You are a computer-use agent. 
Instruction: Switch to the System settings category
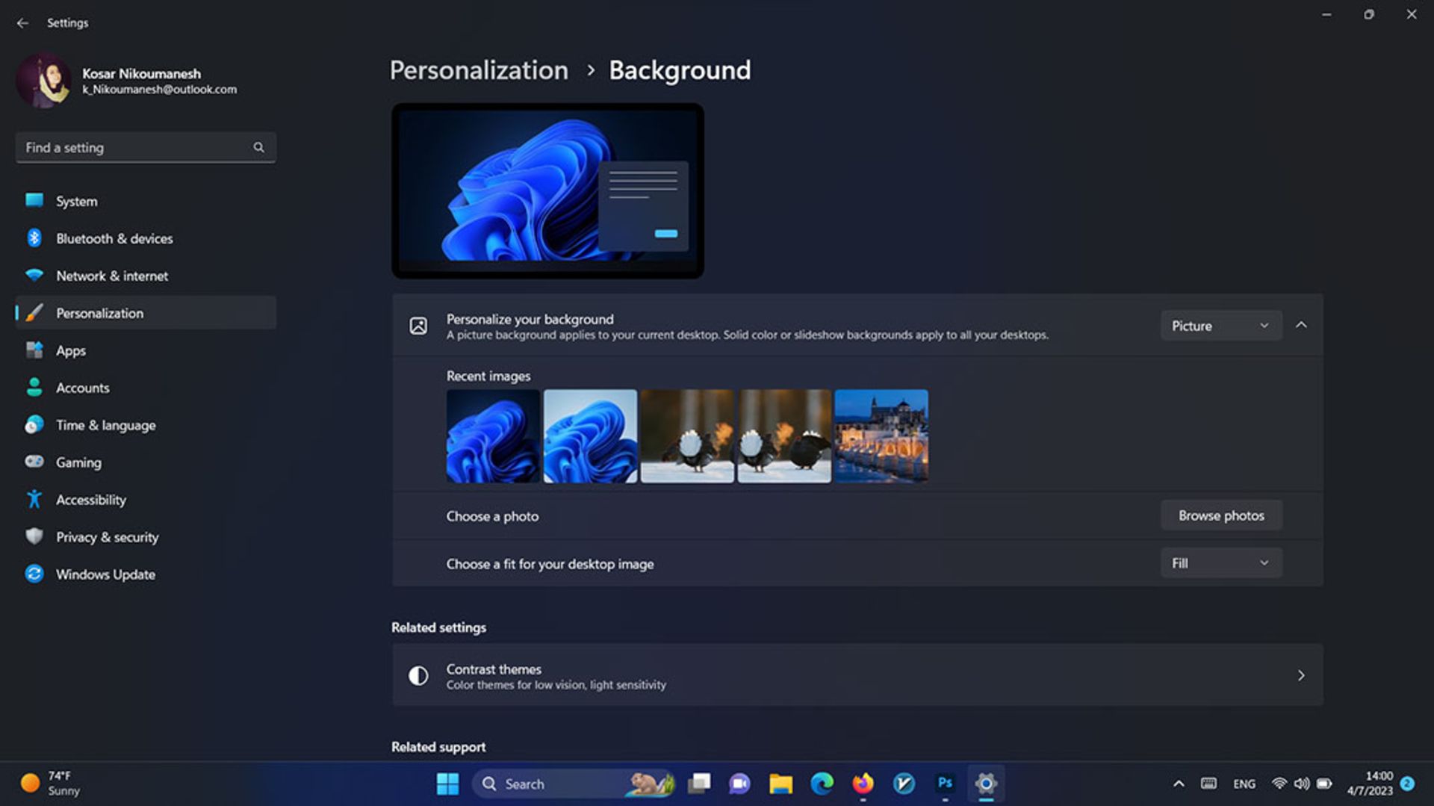coord(76,201)
